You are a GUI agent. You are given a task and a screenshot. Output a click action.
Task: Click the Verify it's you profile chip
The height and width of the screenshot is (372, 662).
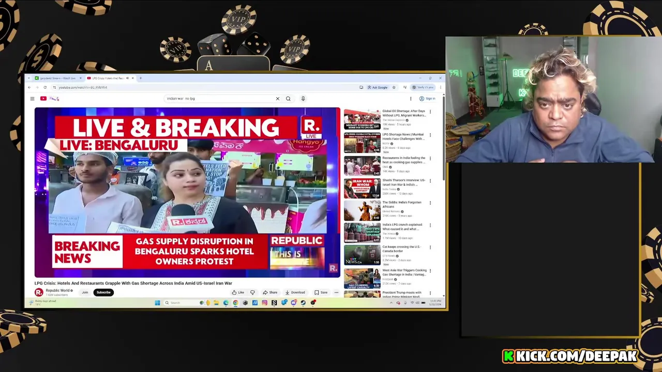point(424,87)
